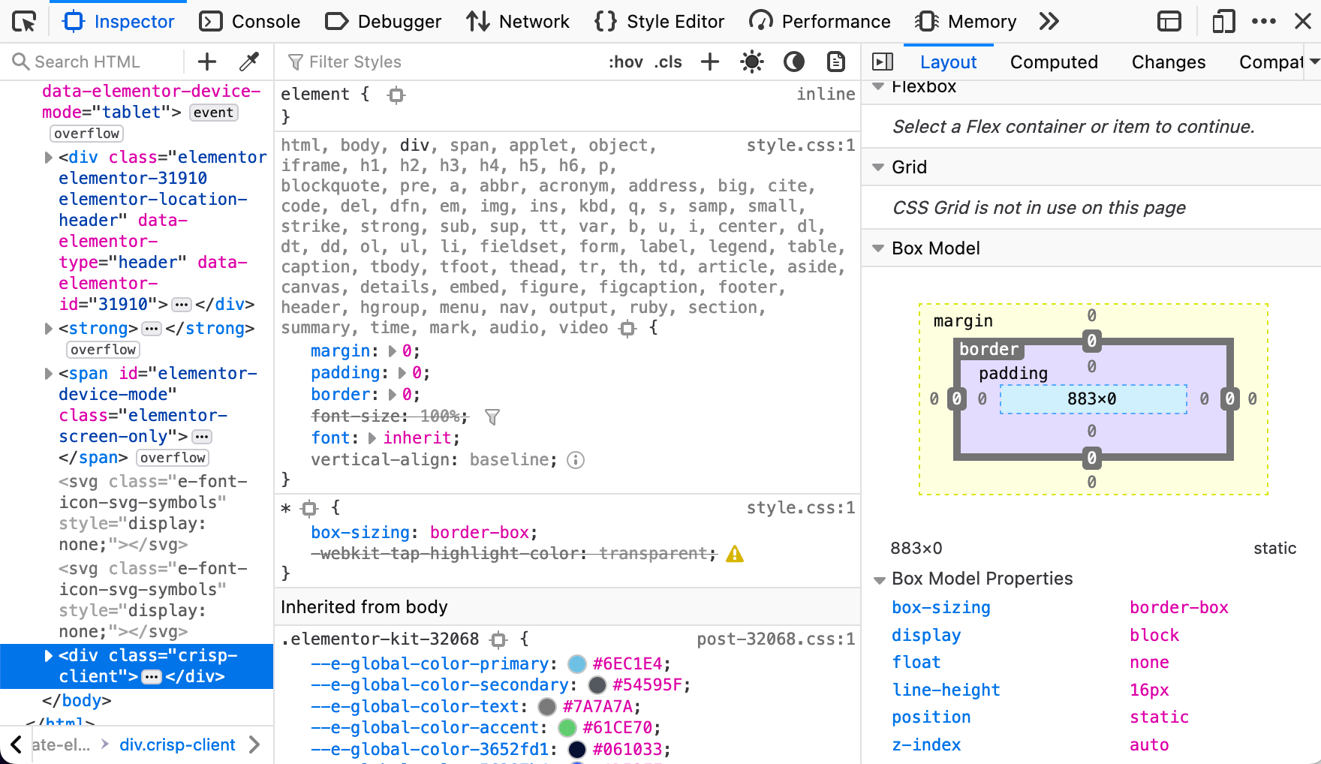
Task: Collapse the Grid section
Action: click(878, 167)
